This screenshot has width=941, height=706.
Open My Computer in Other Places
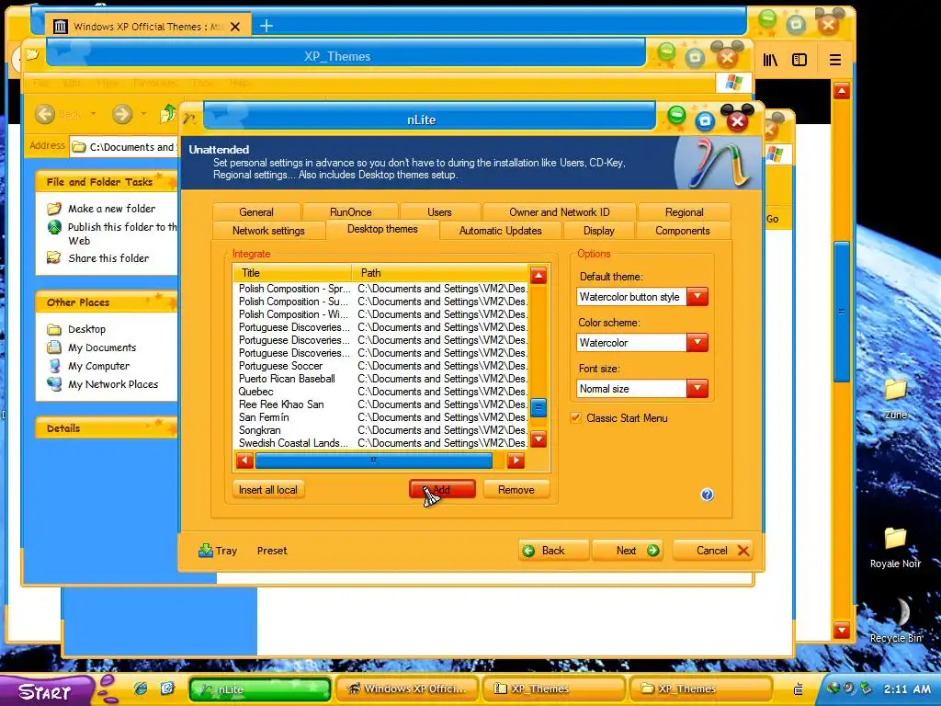point(98,366)
